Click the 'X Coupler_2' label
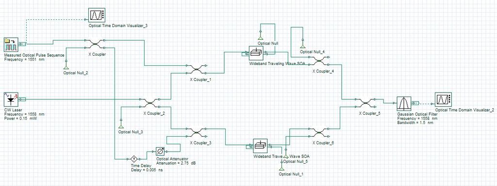497x186 pixels. (154, 113)
